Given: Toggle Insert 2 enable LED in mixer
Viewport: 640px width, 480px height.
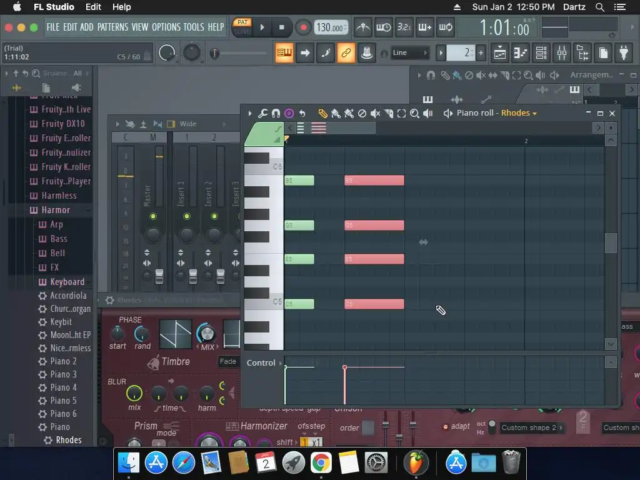Looking at the screenshot, I should pos(214,216).
